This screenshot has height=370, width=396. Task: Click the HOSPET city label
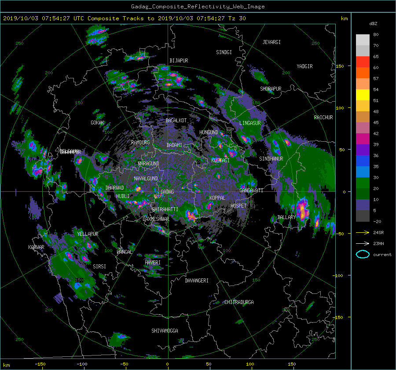point(238,206)
